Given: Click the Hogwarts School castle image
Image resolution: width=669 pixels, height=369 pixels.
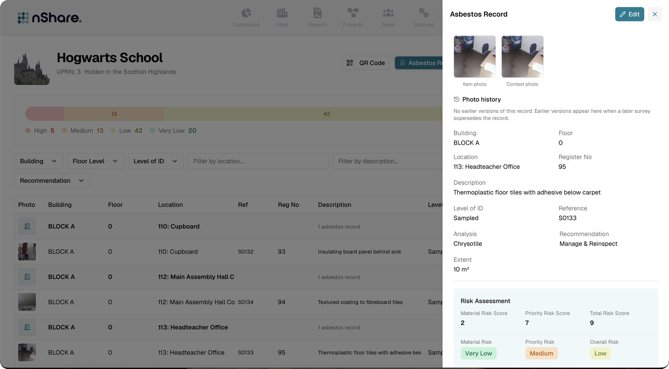Looking at the screenshot, I should pyautogui.click(x=32, y=68).
